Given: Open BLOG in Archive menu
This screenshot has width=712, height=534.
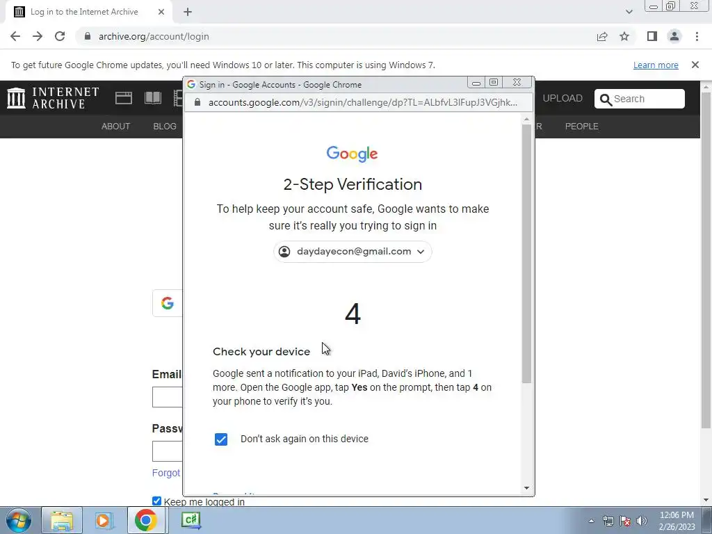Looking at the screenshot, I should pyautogui.click(x=164, y=127).
